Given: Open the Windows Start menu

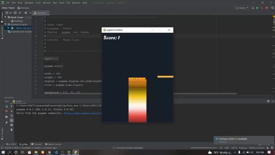Looking at the screenshot, I should [x=3, y=152].
